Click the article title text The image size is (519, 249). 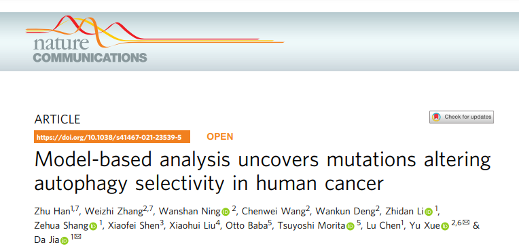[262, 171]
